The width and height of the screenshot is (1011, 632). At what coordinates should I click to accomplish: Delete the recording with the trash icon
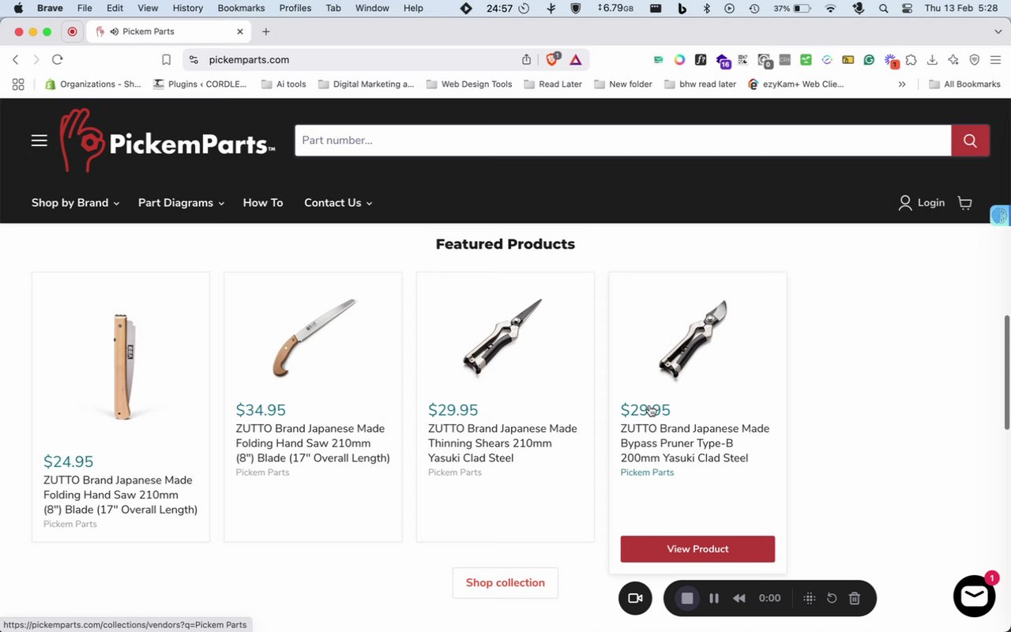pos(855,598)
